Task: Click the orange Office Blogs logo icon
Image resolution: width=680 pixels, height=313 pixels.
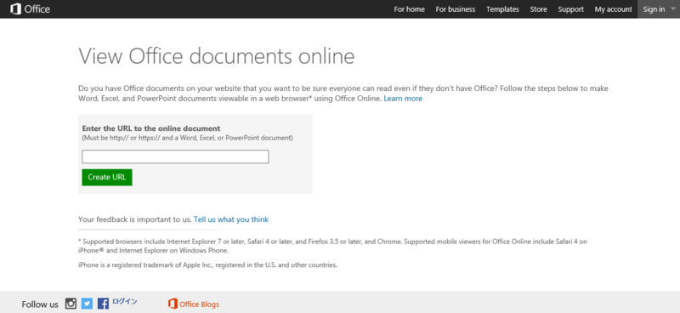Action: (x=173, y=304)
